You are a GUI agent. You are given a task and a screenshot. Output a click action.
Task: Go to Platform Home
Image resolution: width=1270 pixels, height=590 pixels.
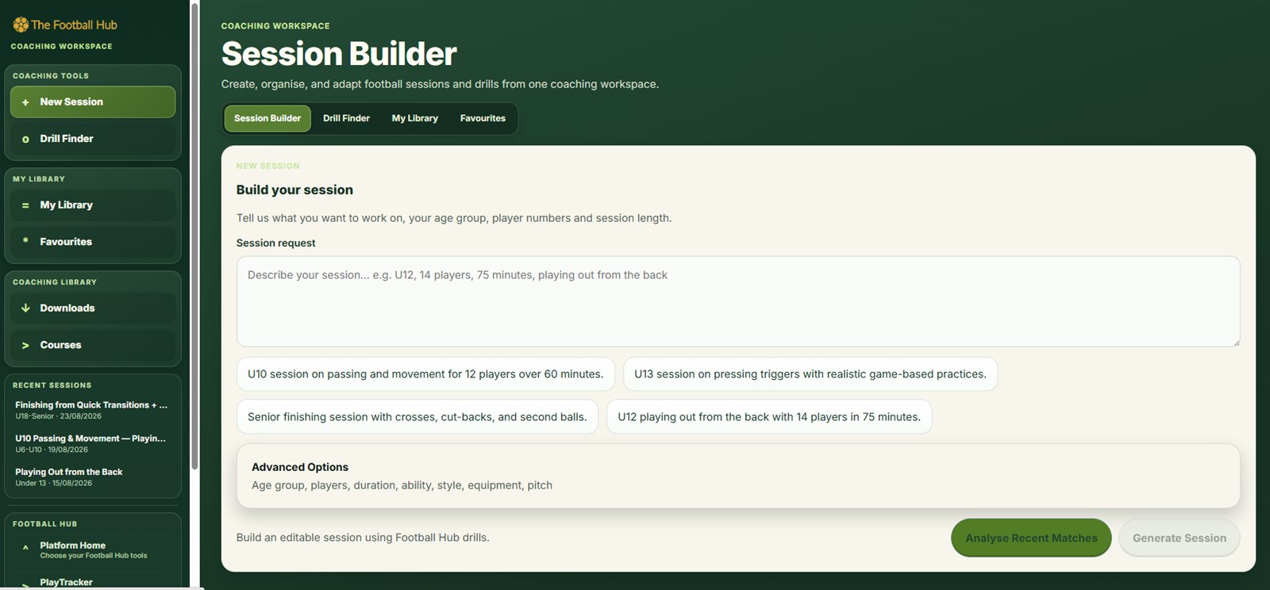[x=93, y=550]
